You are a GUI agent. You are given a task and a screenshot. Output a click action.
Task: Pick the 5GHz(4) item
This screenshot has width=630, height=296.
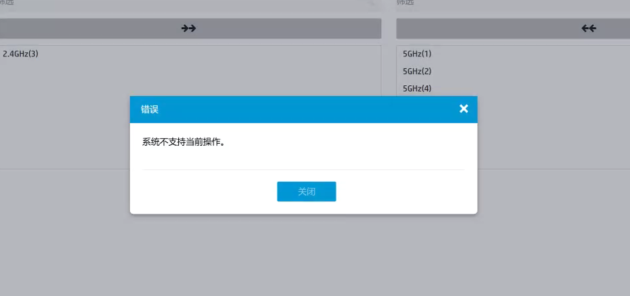pos(417,89)
